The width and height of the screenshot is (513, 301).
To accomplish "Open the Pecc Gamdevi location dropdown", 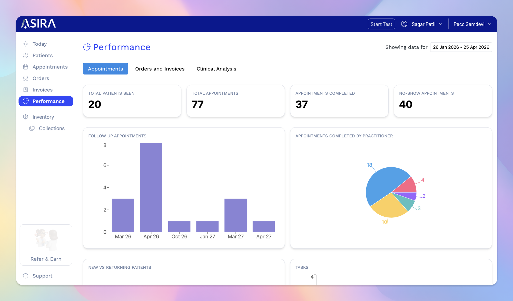I will [490, 24].
